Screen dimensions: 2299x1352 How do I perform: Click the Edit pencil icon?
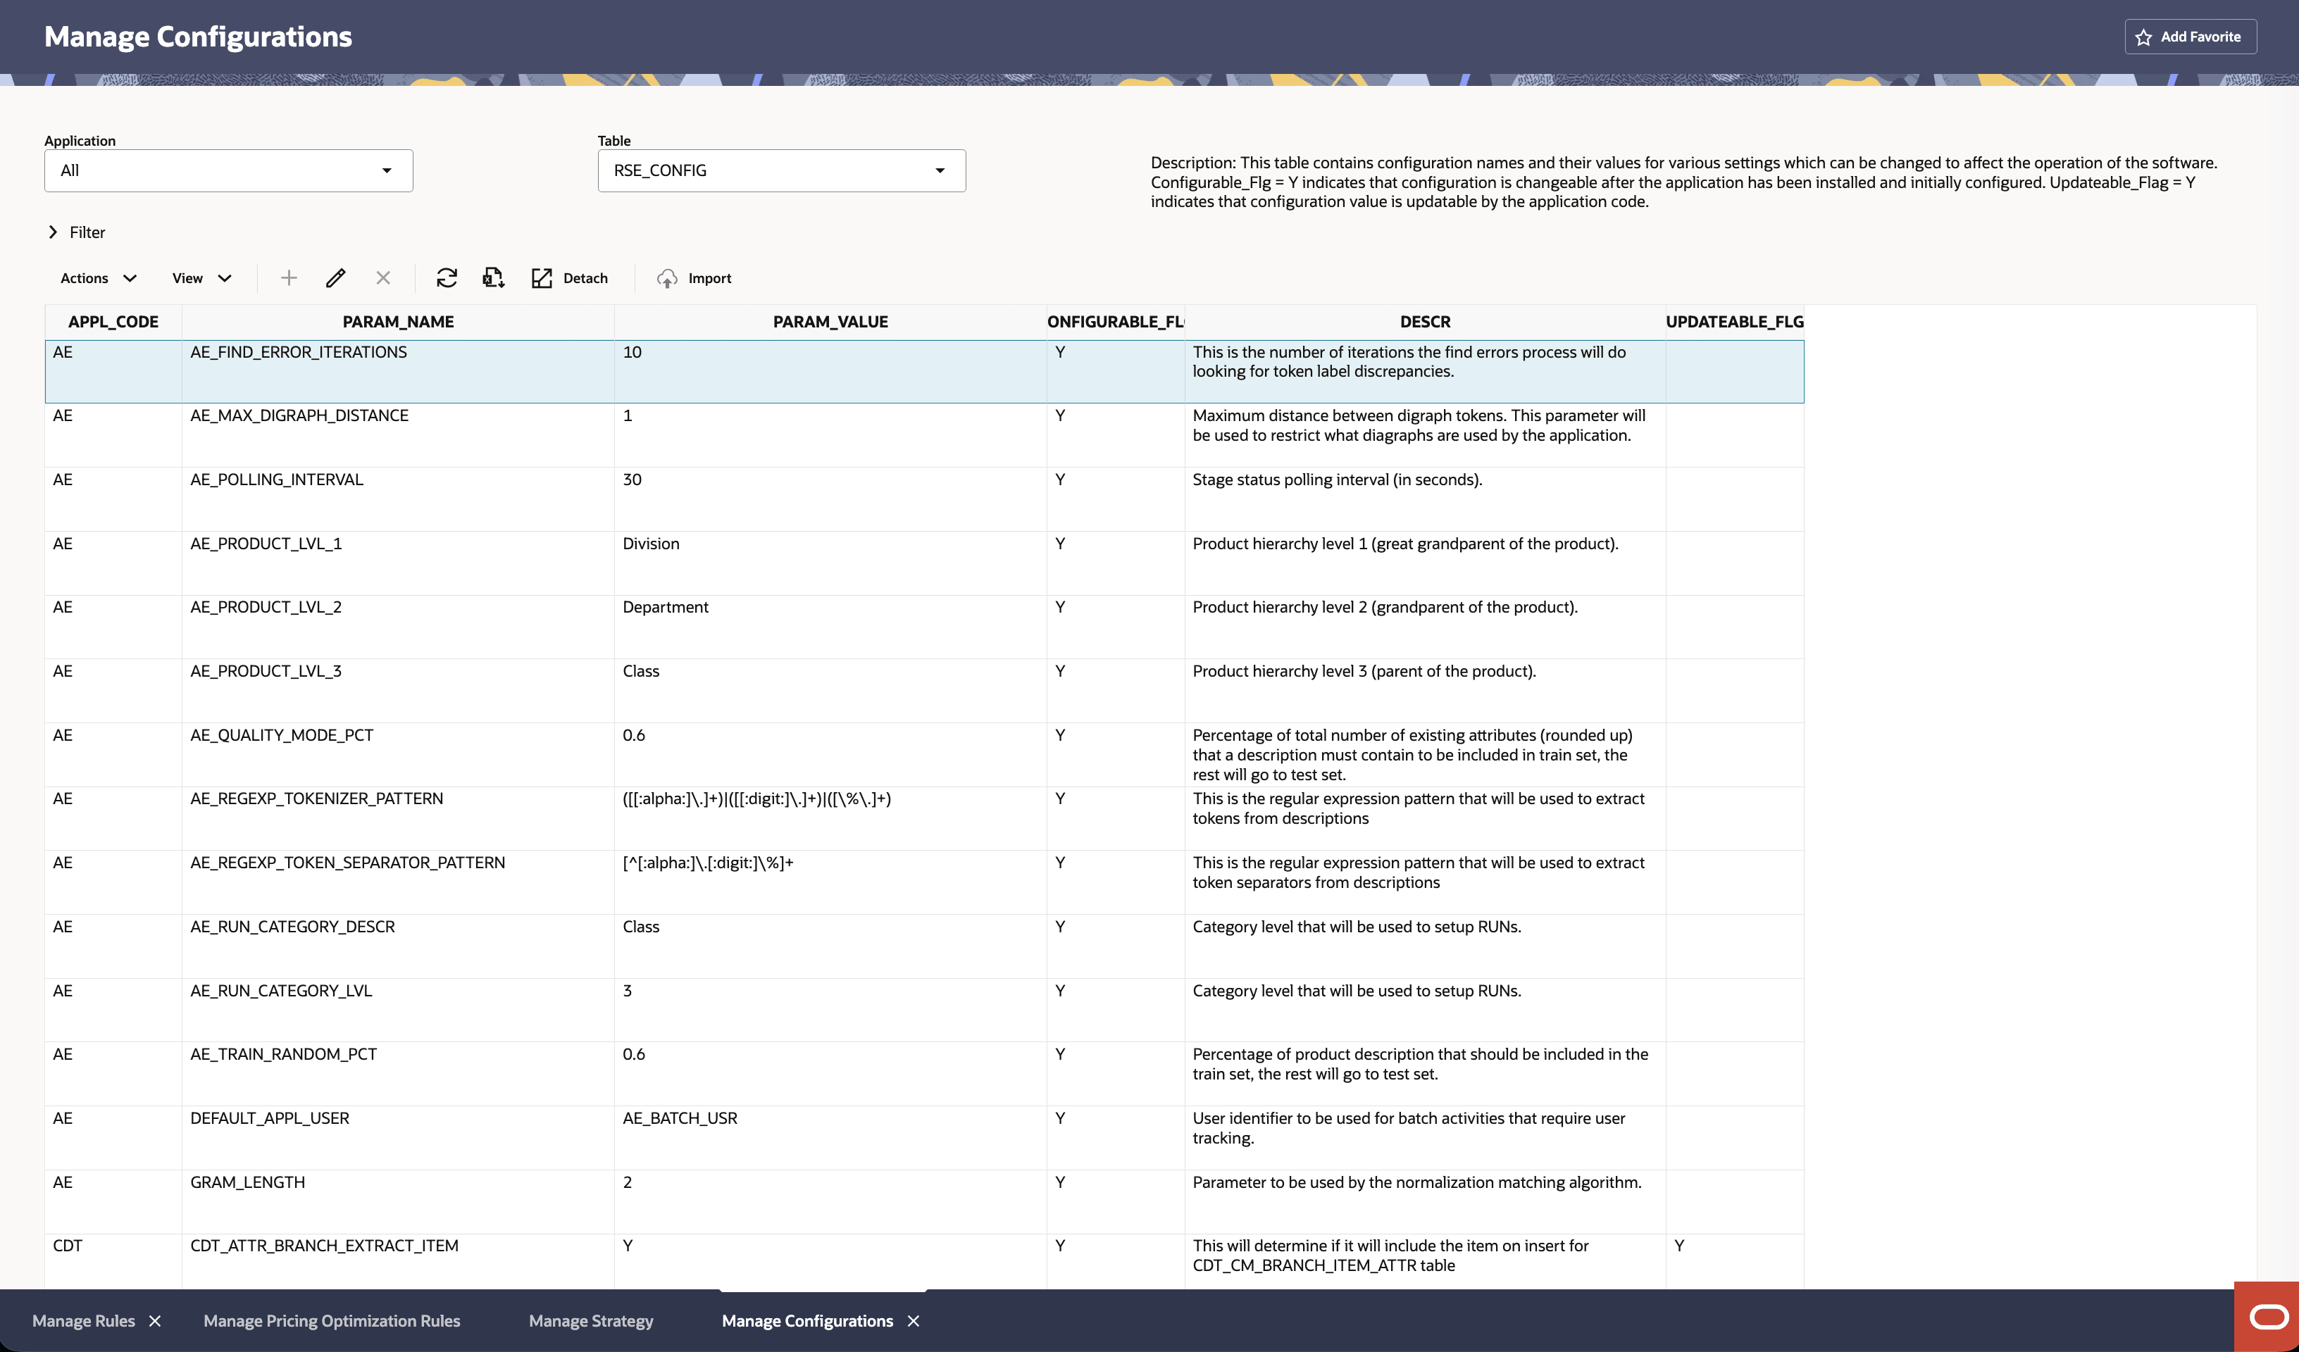click(x=336, y=278)
